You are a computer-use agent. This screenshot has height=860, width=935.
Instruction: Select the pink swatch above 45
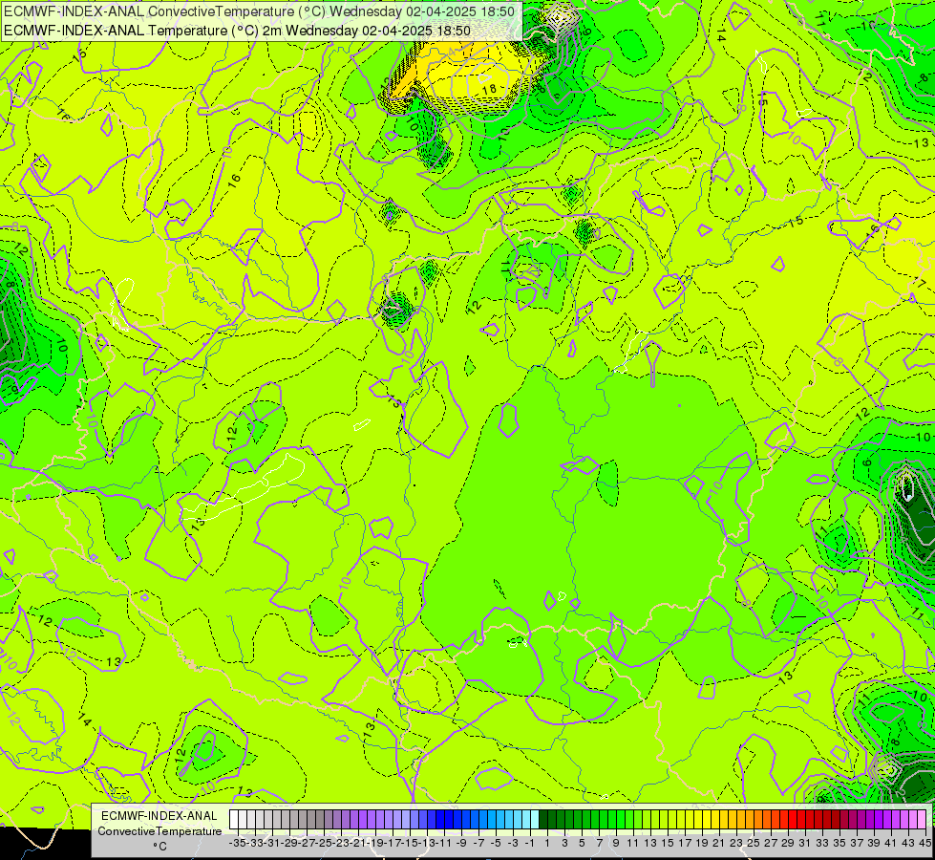click(x=922, y=819)
